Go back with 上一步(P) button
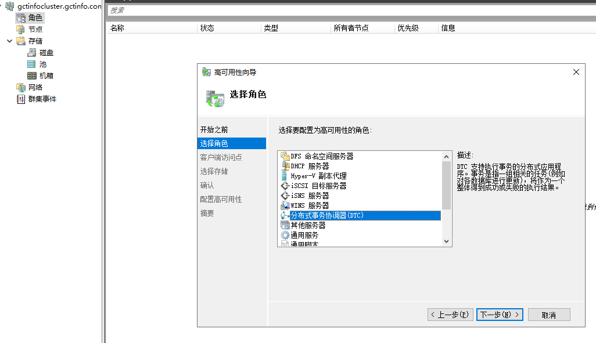 pyautogui.click(x=450, y=315)
